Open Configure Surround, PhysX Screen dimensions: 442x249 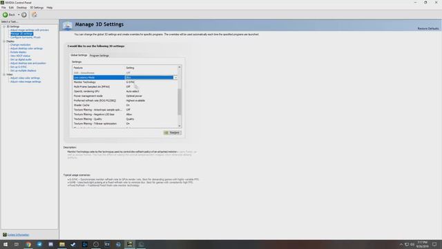click(x=26, y=37)
